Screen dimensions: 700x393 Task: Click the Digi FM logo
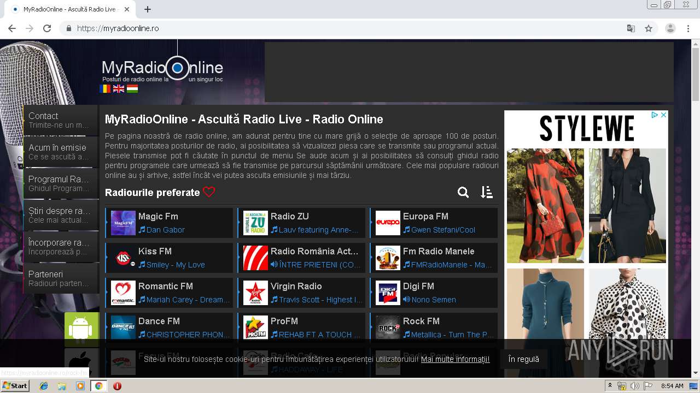point(388,293)
